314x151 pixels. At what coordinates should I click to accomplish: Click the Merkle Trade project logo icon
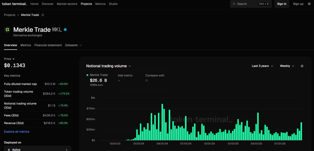click(7, 30)
